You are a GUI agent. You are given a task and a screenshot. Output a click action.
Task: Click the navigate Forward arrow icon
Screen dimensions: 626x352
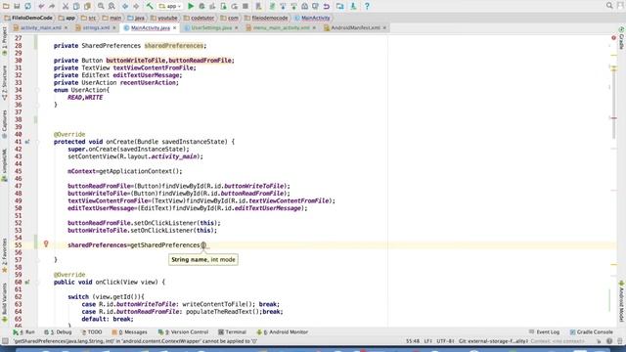pyautogui.click(x=136, y=6)
